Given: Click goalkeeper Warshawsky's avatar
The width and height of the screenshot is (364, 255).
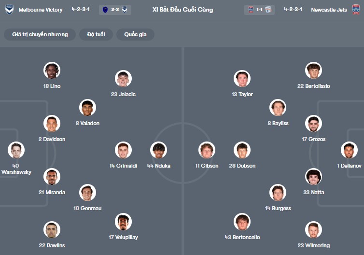Looking at the screenshot, I should coord(16,150).
